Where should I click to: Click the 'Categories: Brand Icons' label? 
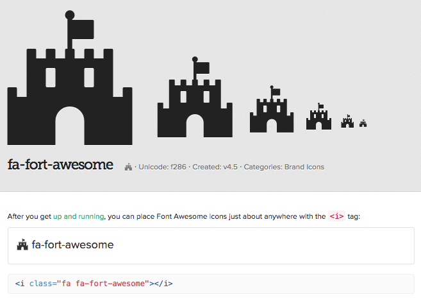tap(284, 167)
